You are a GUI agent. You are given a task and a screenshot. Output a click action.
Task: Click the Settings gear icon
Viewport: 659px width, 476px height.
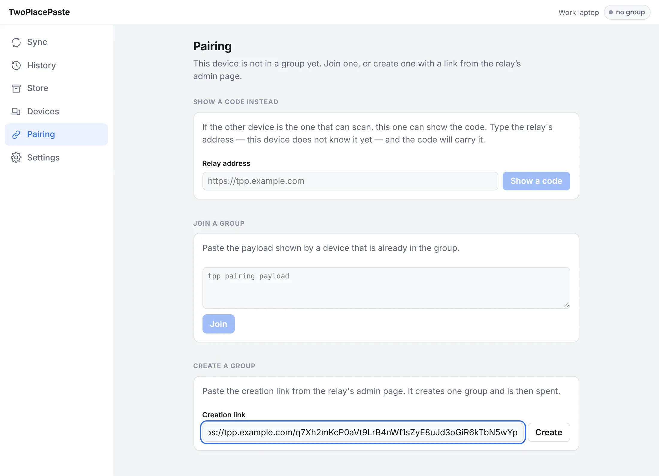(x=16, y=157)
